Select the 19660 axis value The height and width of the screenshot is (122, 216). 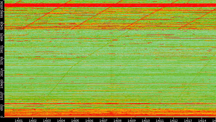coord(1,83)
